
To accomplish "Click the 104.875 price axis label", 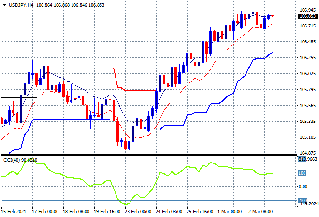I will (x=307, y=153).
